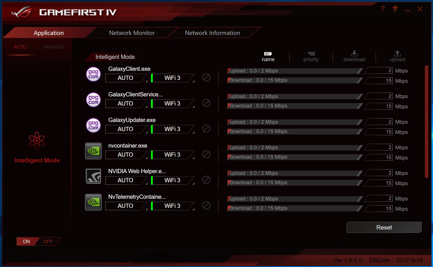
Task: Click the GalaxyClient.exe download bandwidth bar
Action: pos(295,80)
